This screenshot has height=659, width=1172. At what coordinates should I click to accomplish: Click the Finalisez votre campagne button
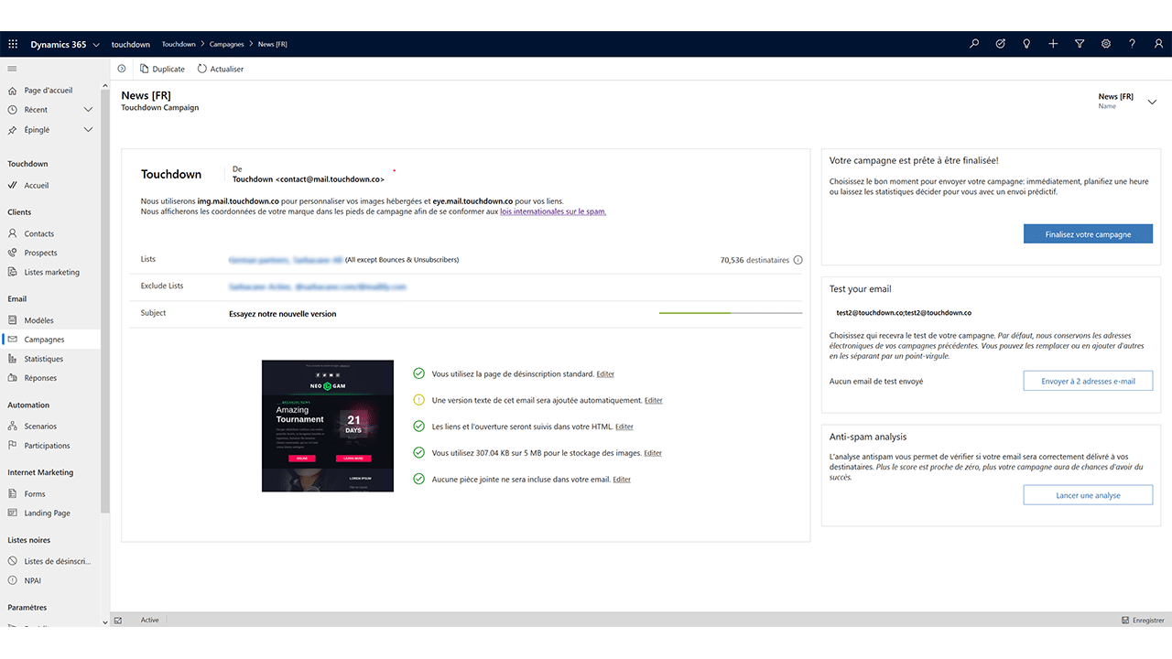(x=1088, y=234)
